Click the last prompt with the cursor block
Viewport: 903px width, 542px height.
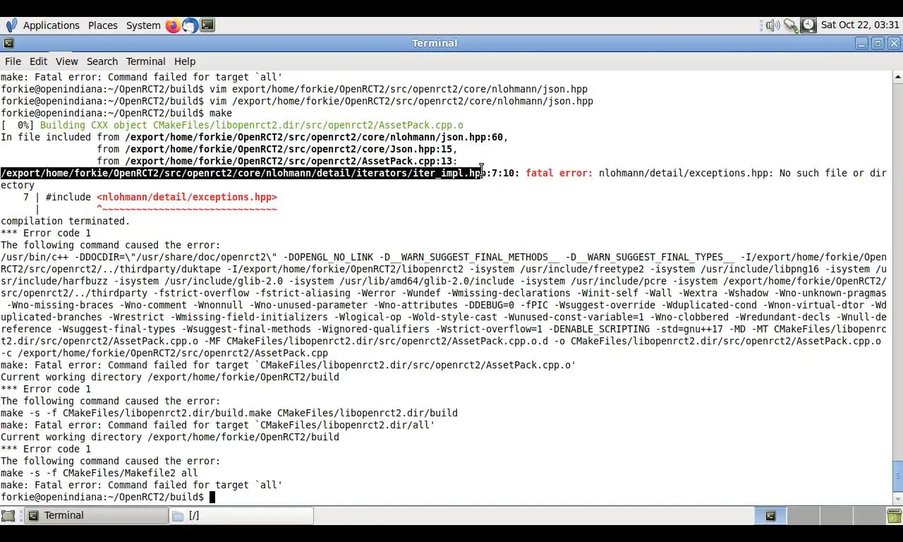108,497
